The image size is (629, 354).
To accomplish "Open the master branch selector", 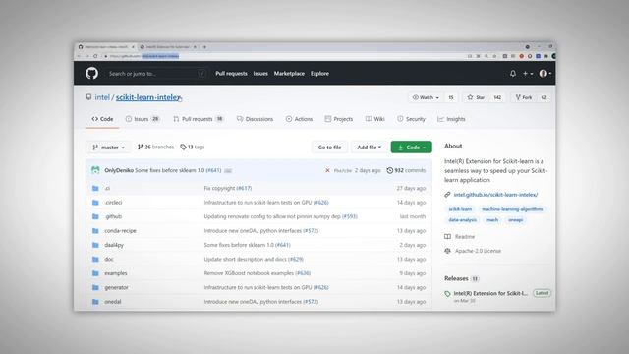I will (108, 147).
